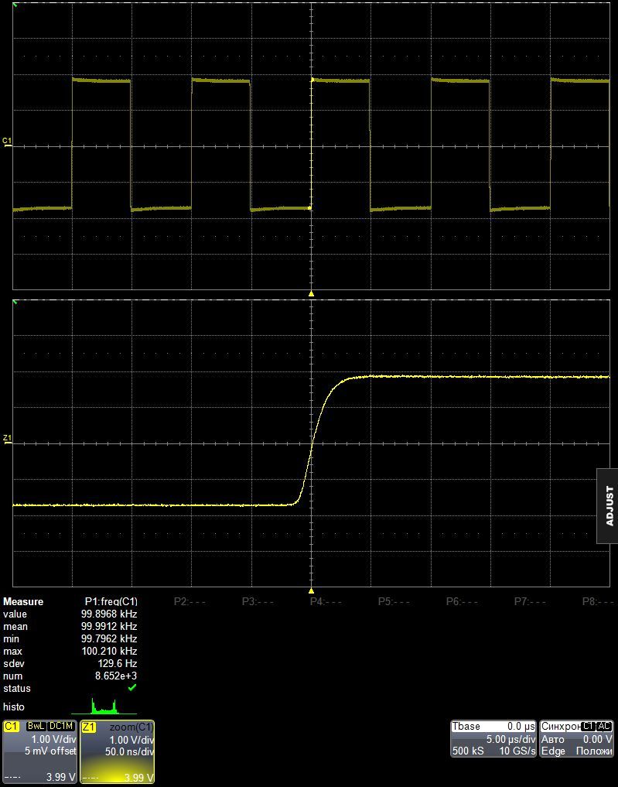Click the mean reading 99.9912 kHz
The height and width of the screenshot is (787, 618).
coord(109,626)
